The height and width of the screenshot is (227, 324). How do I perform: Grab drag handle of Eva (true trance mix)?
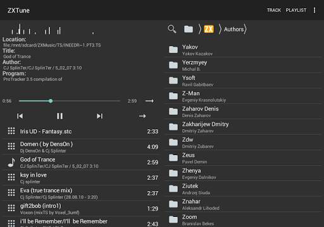point(11,192)
